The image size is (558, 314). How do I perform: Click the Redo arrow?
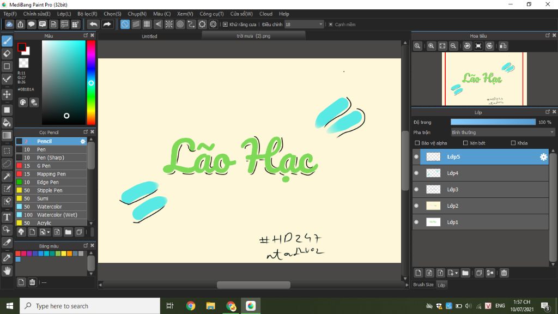pyautogui.click(x=107, y=24)
